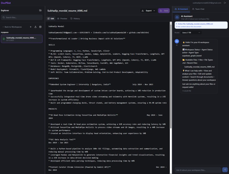Click the Active File context banner
Image resolution: width=229 pixels, height=174 pixels.
pyautogui.click(x=201, y=25)
